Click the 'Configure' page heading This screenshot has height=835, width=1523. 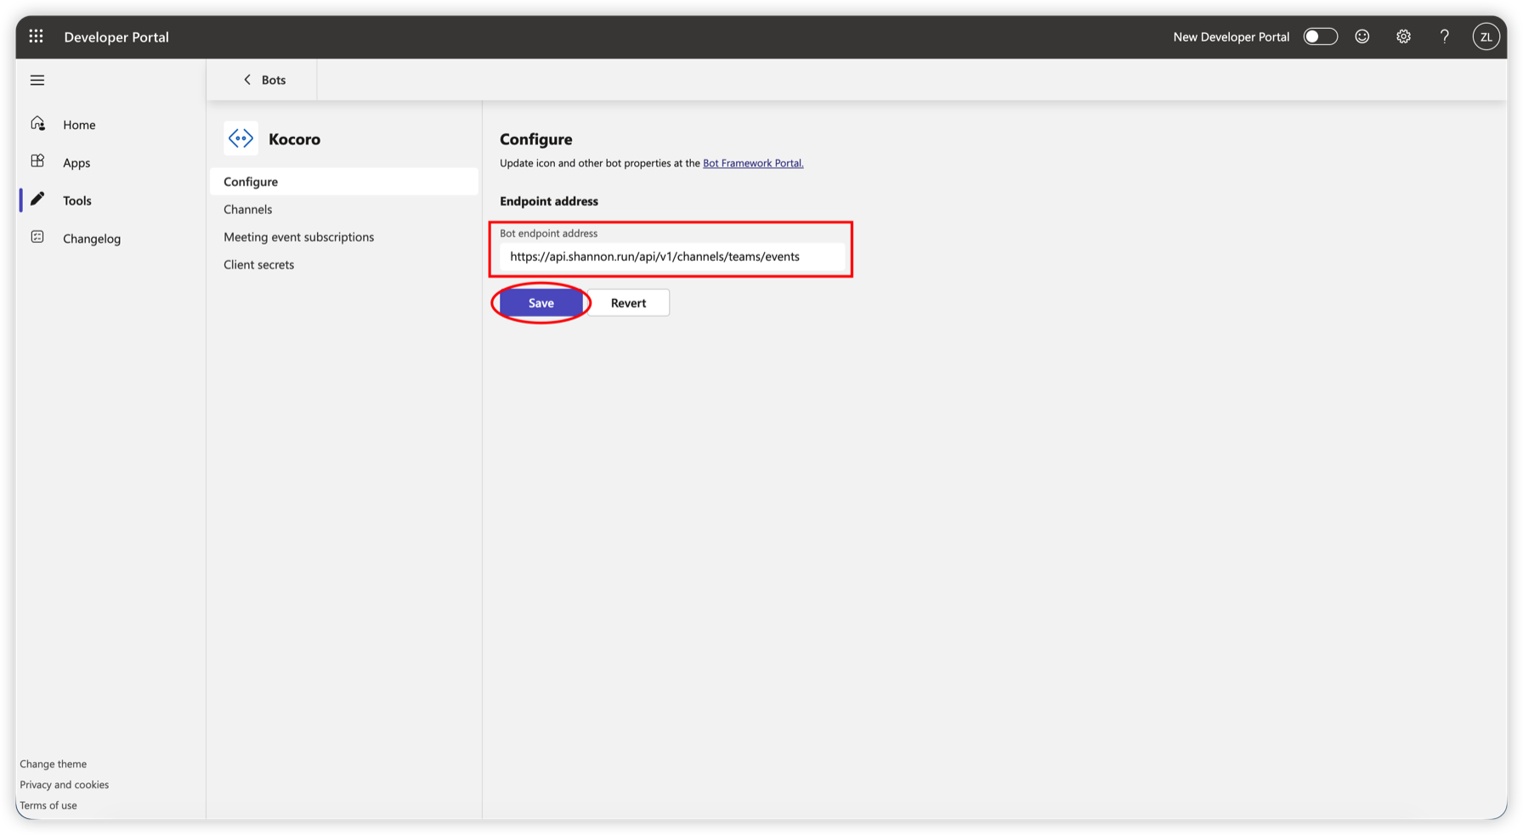tap(536, 139)
